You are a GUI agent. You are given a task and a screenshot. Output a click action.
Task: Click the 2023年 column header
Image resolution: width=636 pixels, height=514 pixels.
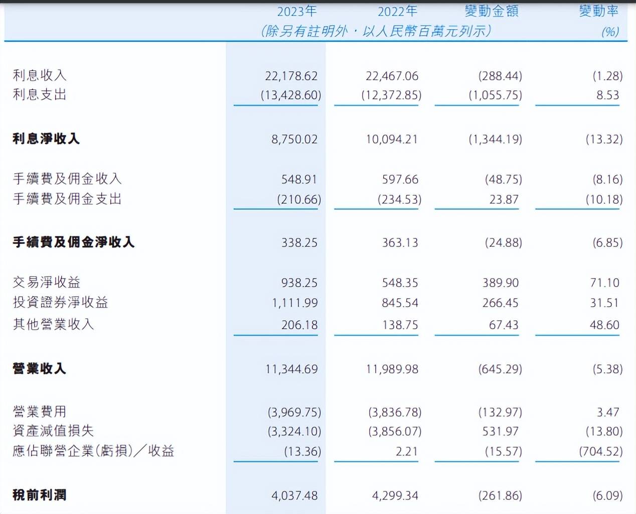click(297, 11)
